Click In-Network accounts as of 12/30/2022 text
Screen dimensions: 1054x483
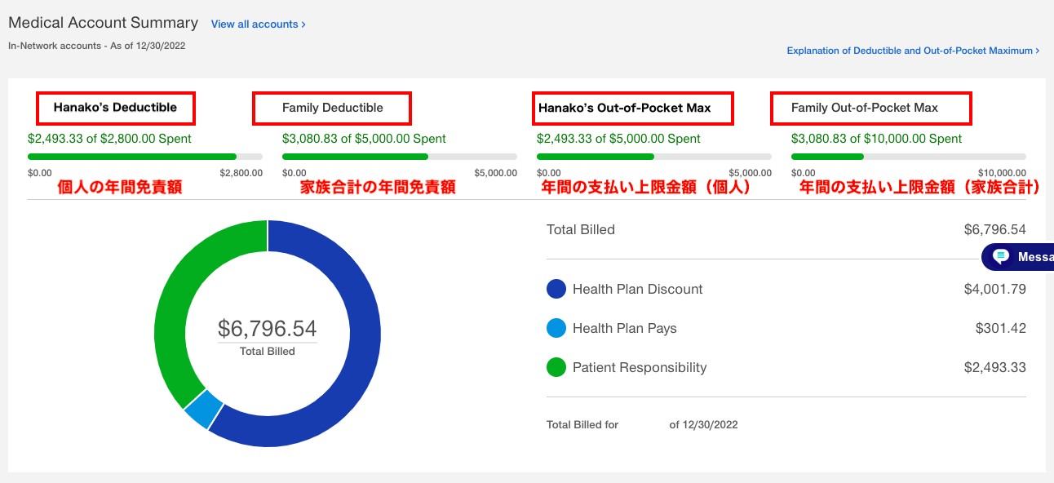[97, 46]
